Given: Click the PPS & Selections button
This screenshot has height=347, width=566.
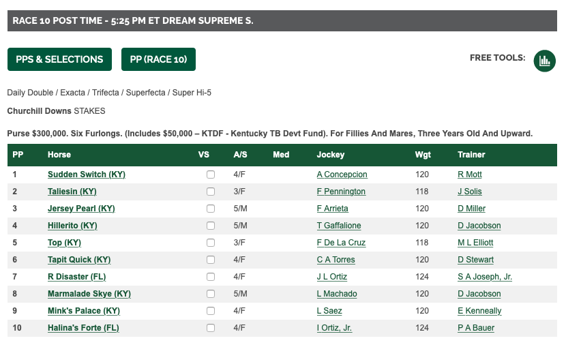Looking at the screenshot, I should click(x=59, y=59).
